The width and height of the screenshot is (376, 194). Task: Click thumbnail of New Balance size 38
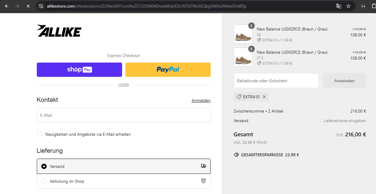point(243,34)
